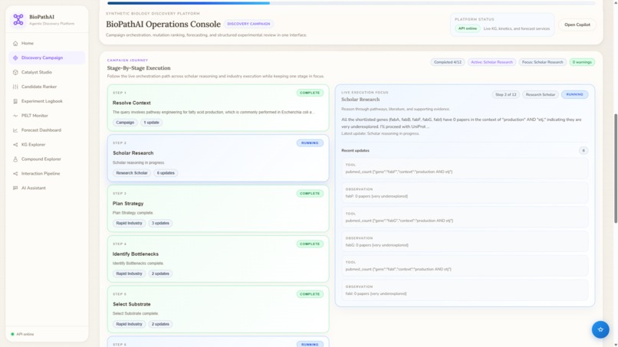Open Candidate Ranker section
This screenshot has height=347, width=618.
(47, 87)
